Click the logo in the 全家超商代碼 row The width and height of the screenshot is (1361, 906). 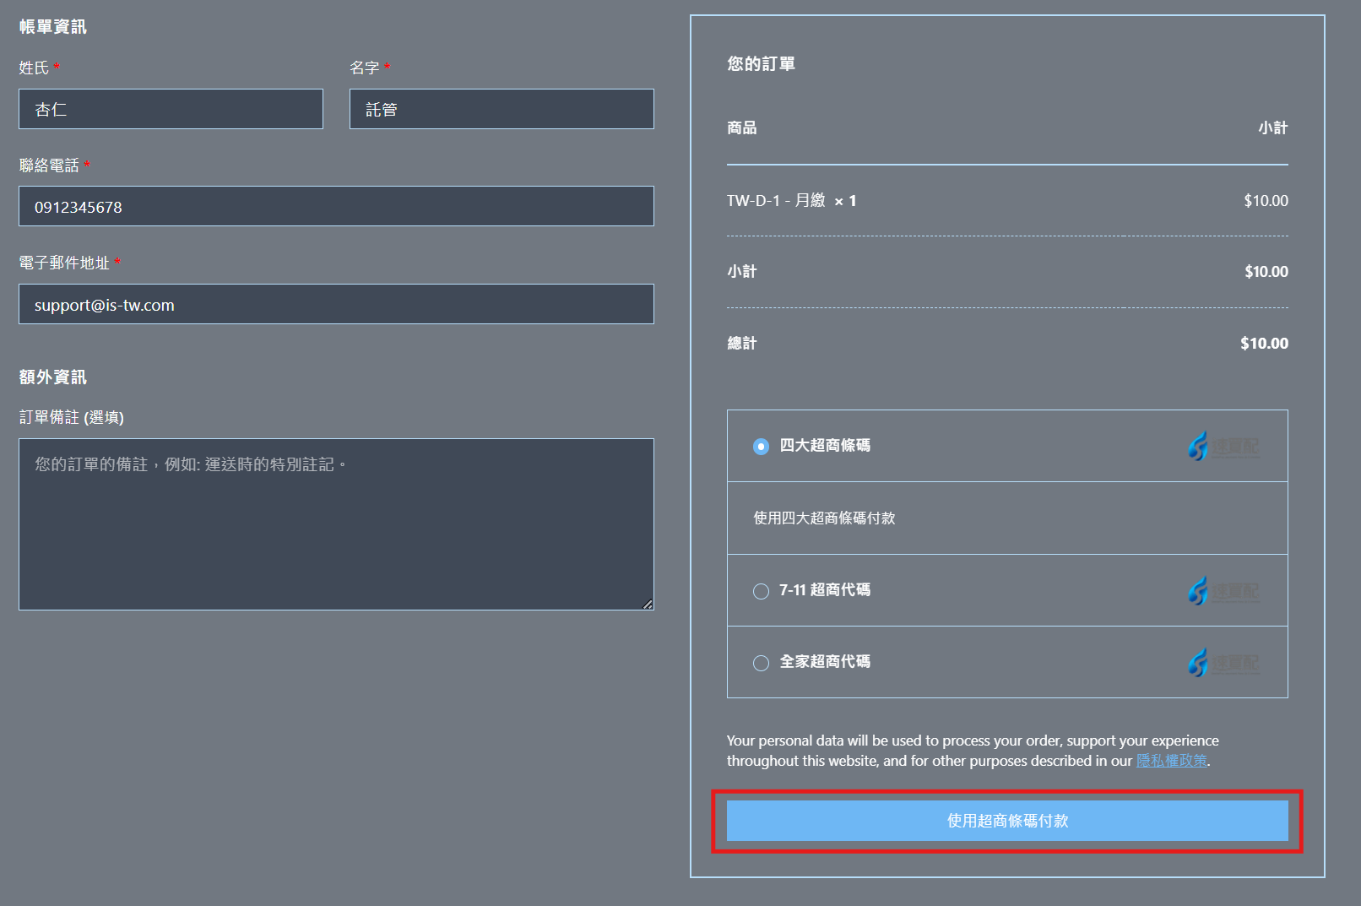click(1223, 663)
